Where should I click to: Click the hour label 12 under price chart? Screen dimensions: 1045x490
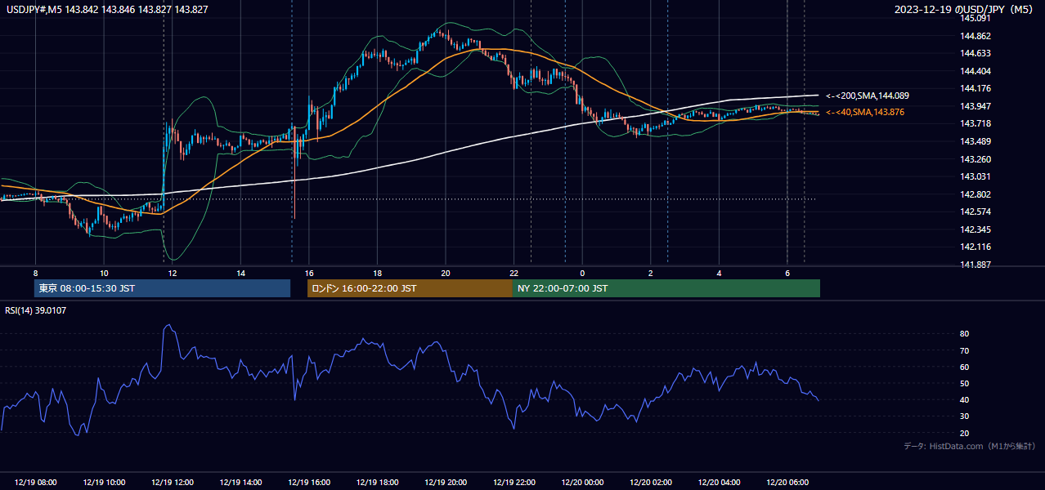[173, 273]
